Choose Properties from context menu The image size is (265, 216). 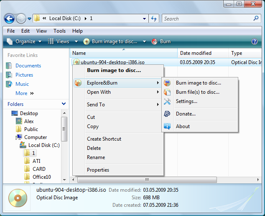click(98, 170)
